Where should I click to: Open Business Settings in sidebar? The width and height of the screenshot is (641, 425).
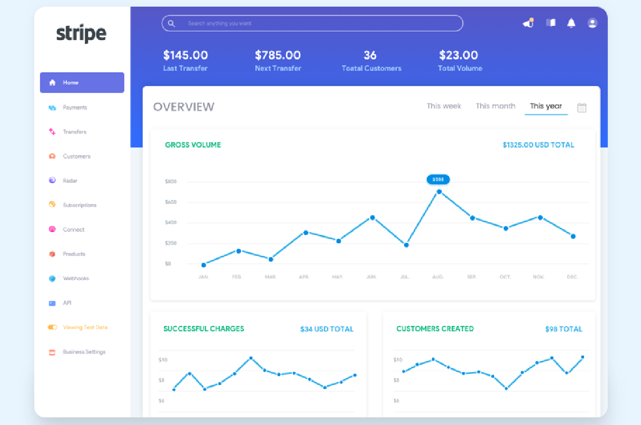(84, 352)
